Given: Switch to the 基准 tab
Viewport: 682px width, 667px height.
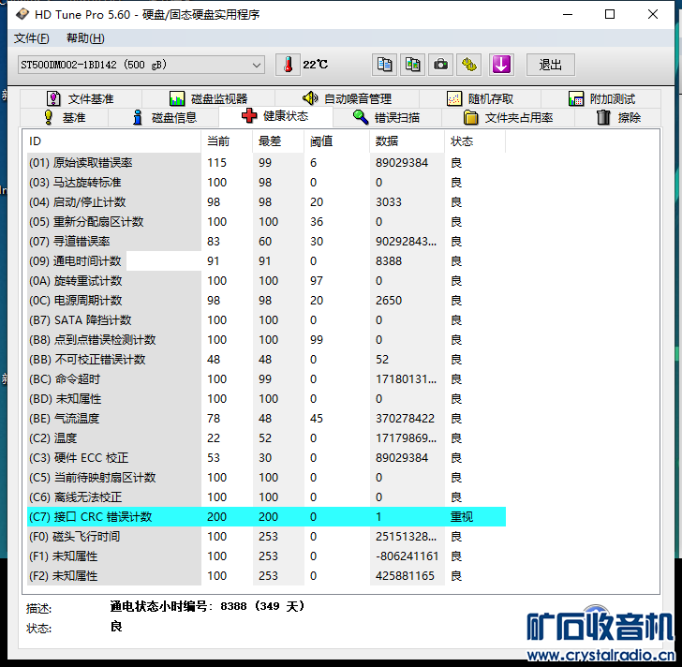Looking at the screenshot, I should pos(65,117).
